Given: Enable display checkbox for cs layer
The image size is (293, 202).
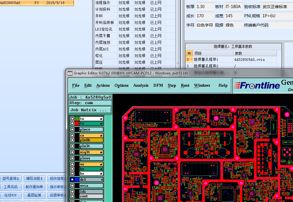Looking at the screenshot, I should click(72, 135).
